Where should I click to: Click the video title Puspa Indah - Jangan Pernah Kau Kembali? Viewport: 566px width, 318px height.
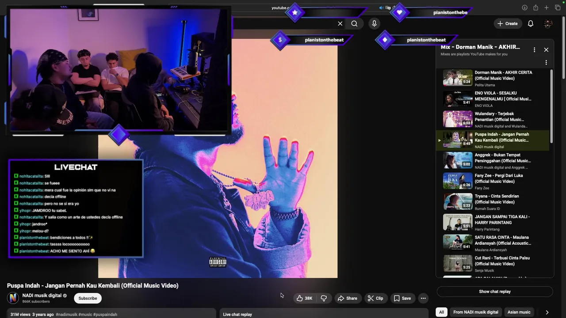point(93,286)
